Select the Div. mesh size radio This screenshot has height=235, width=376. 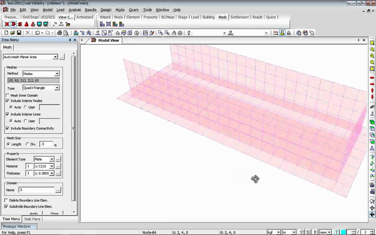[27, 144]
